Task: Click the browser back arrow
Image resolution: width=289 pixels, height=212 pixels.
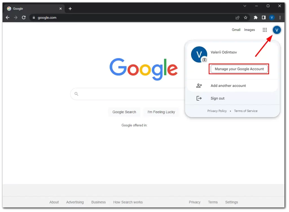Action: coord(8,18)
